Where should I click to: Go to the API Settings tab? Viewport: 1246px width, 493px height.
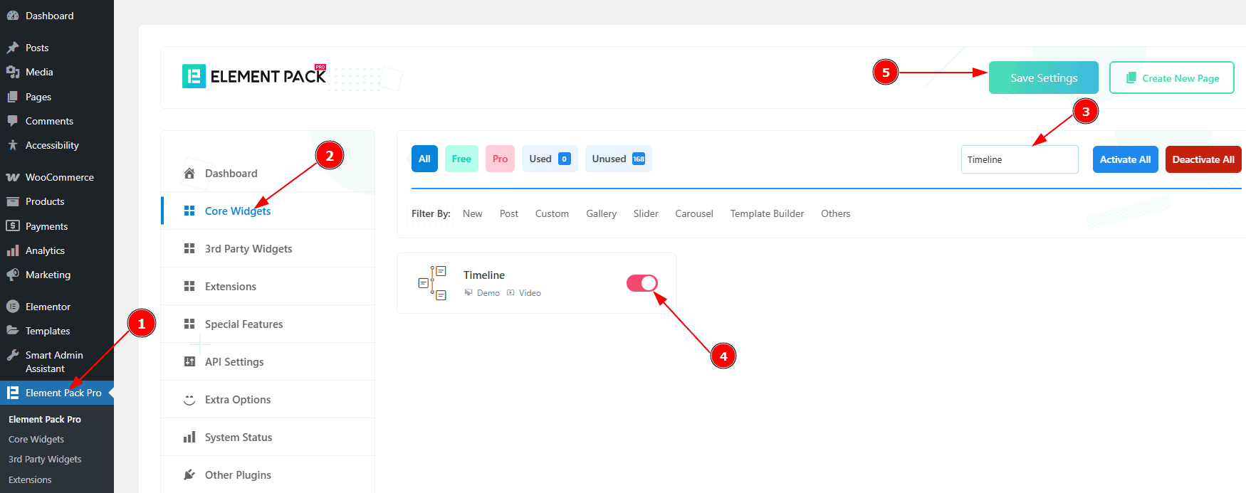(268, 361)
